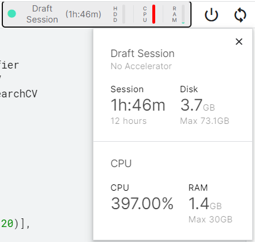Screen dimensions: 255x242
Task: Click the Max 73.1GB disk limit text
Action: (x=205, y=121)
